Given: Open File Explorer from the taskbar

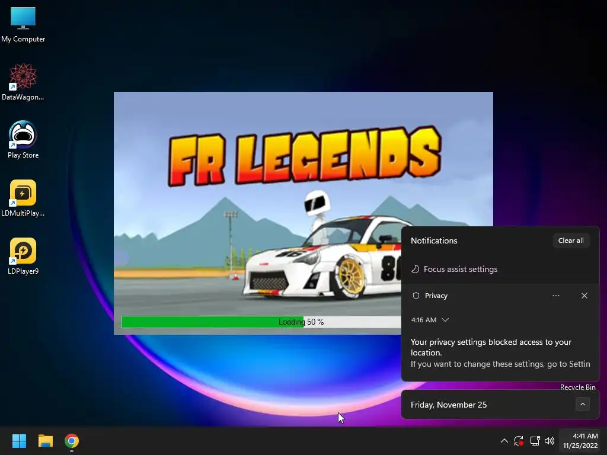Looking at the screenshot, I should tap(45, 441).
